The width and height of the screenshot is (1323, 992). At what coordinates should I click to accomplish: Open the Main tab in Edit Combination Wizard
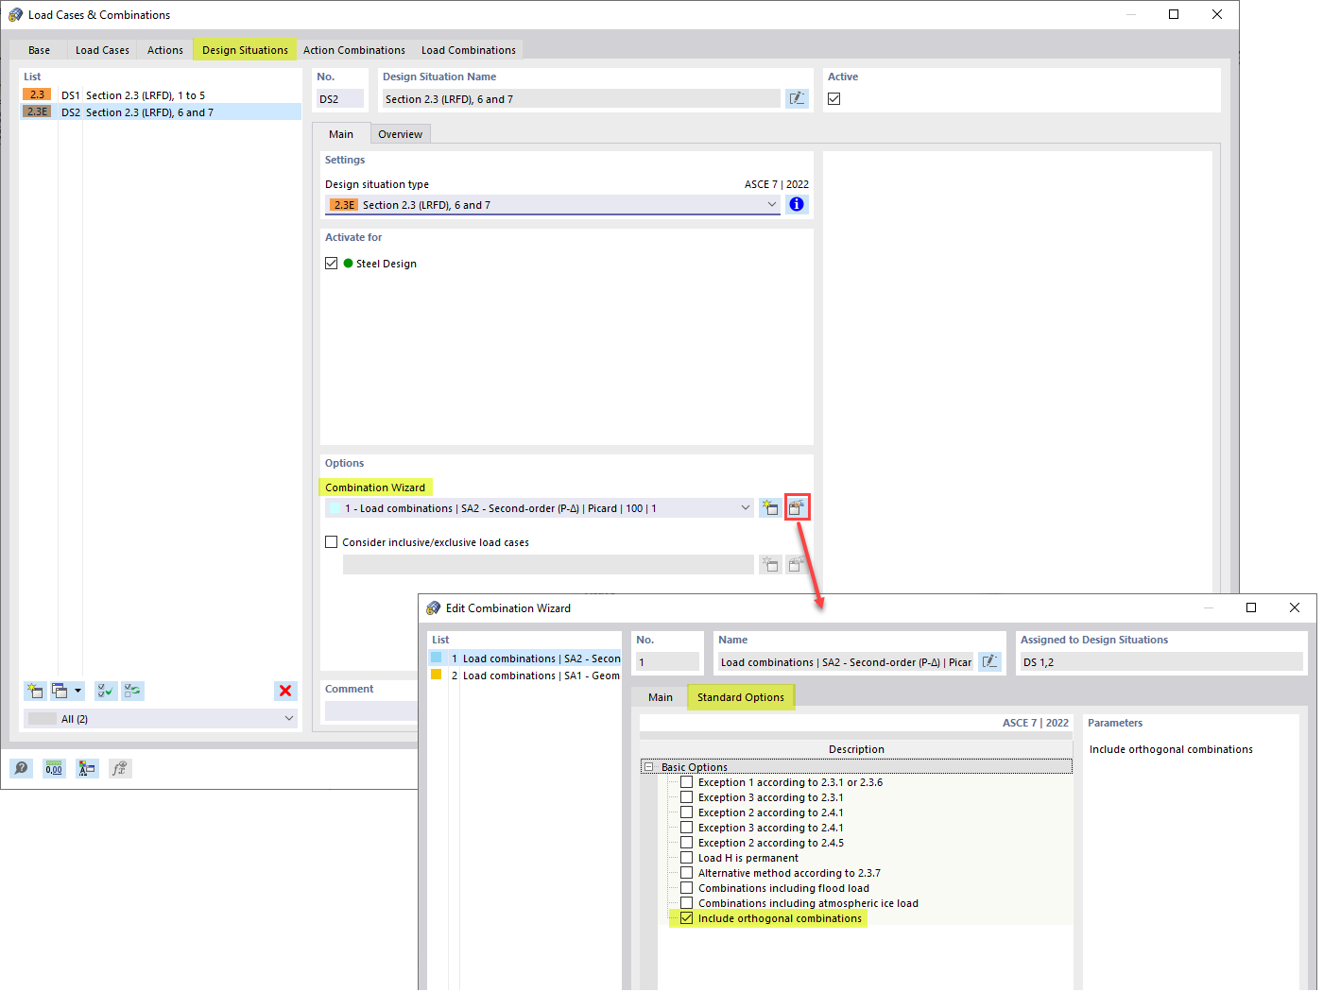point(661,697)
